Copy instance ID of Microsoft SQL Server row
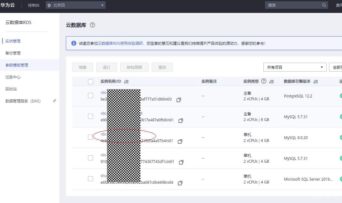Image resolution: width=342 pixels, height=203 pixels. [x=180, y=183]
